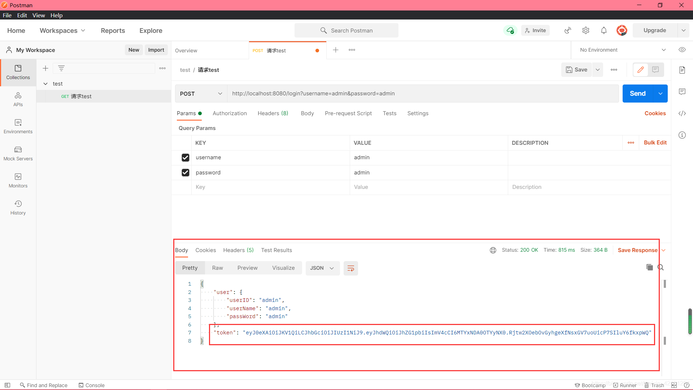Open History in the sidebar
693x390 pixels.
[18, 208]
